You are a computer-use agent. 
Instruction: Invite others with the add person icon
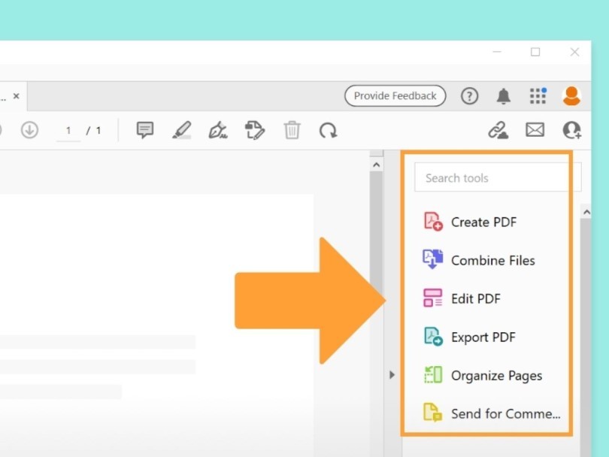(x=571, y=129)
